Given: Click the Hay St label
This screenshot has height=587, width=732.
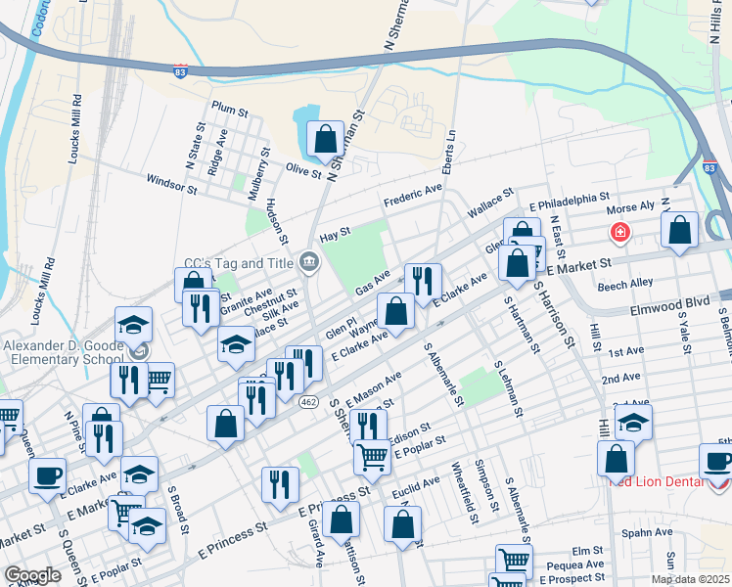Looking at the screenshot, I should pos(335,234).
